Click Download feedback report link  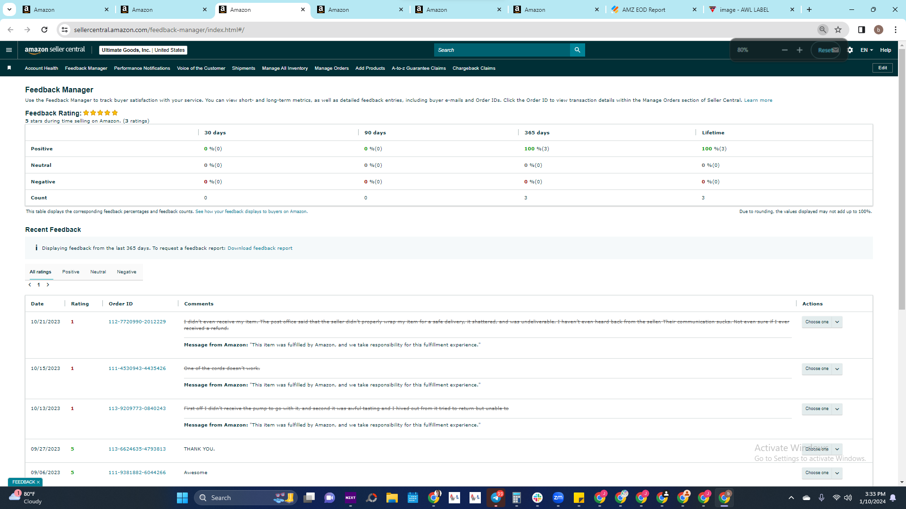coord(260,248)
